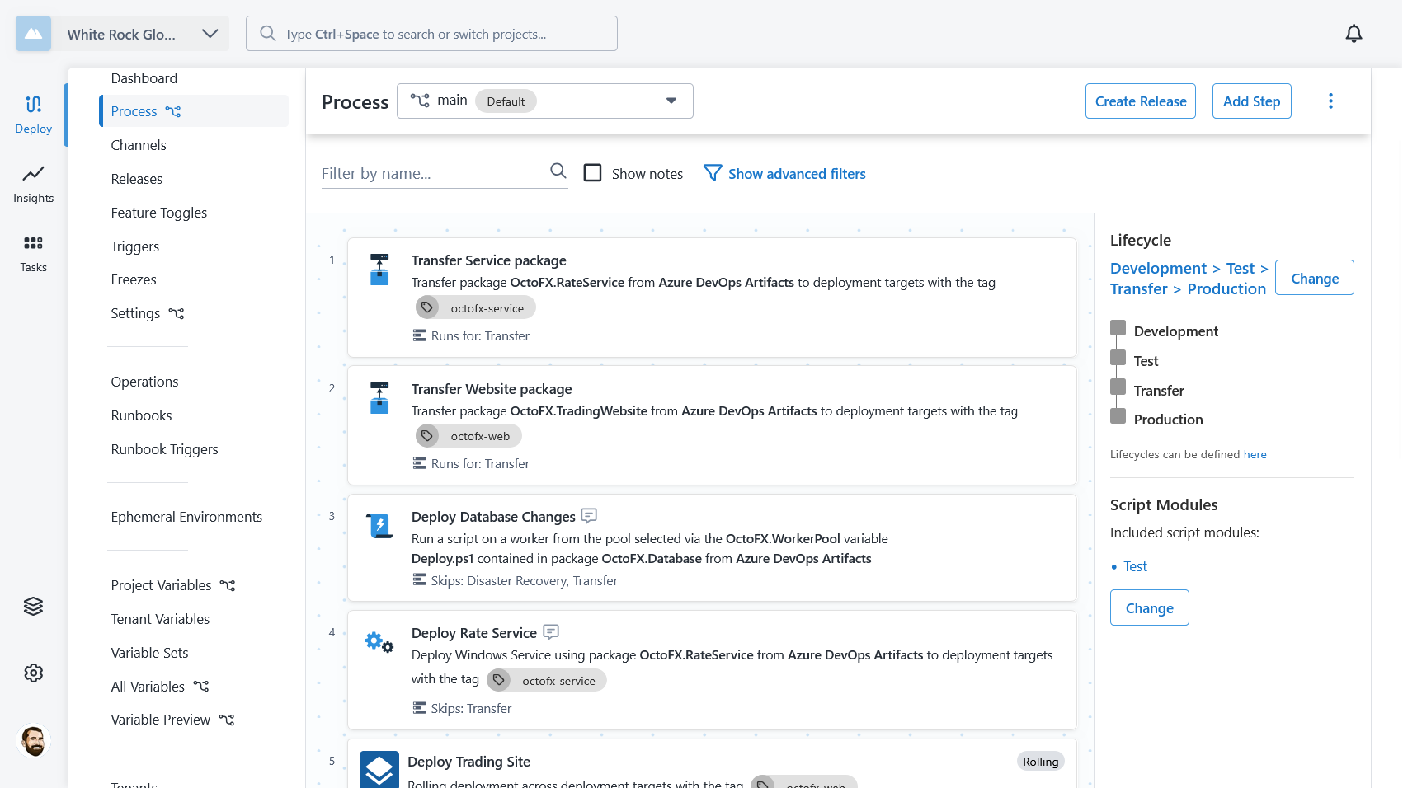Click the stacked layers sidebar icon
This screenshot has height=788, width=1403.
tap(33, 606)
